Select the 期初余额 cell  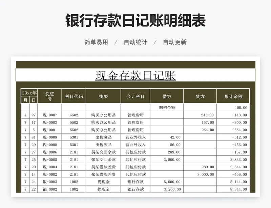(x=167, y=107)
